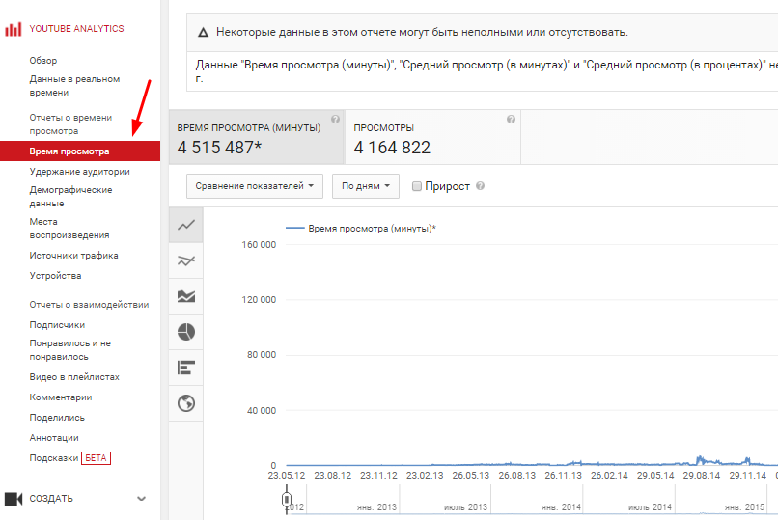Toggle the Прирост checkbox
Image resolution: width=778 pixels, height=520 pixels.
pos(417,186)
